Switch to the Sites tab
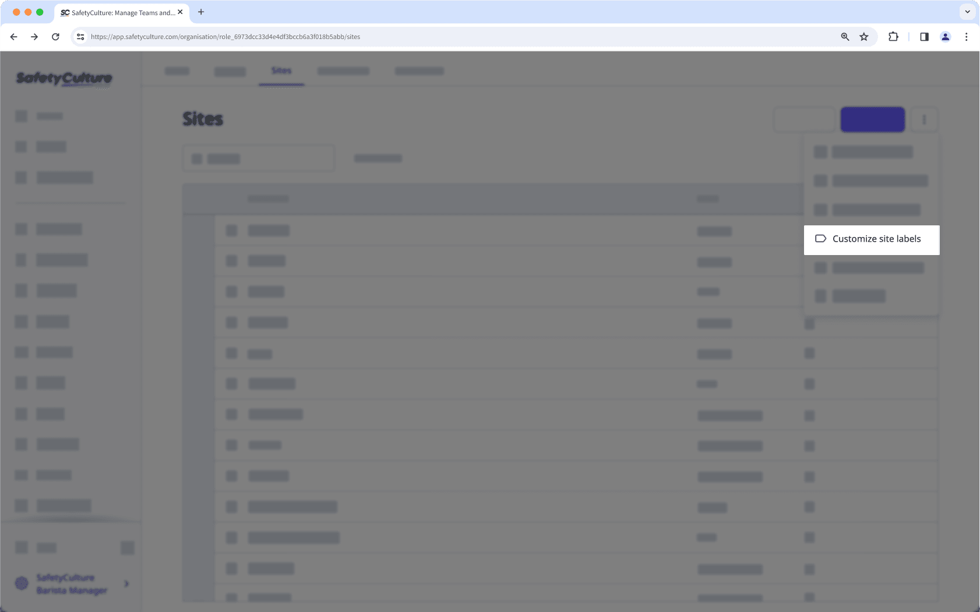This screenshot has width=980, height=612. (x=281, y=71)
